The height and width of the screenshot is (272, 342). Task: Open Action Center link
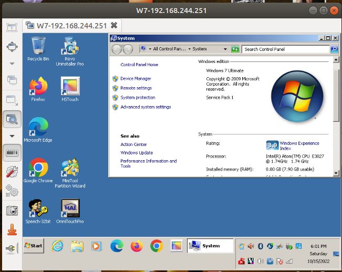(x=133, y=144)
